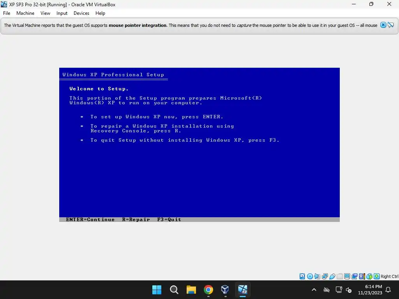Open the hard disk activity indicator
Screen dimensions: 399x299
[302, 276]
